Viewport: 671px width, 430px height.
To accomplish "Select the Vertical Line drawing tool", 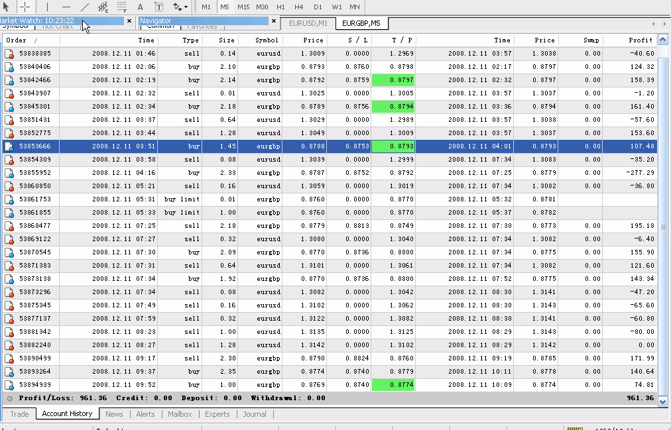I will 47,7.
